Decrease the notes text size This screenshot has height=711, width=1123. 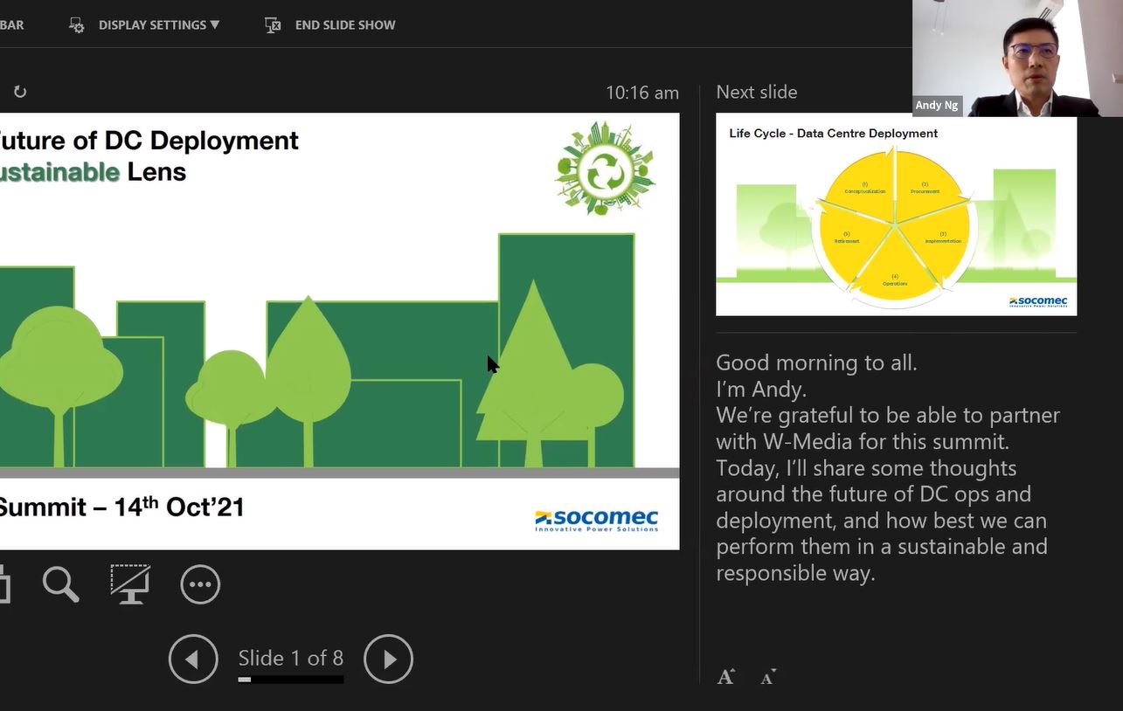click(768, 677)
